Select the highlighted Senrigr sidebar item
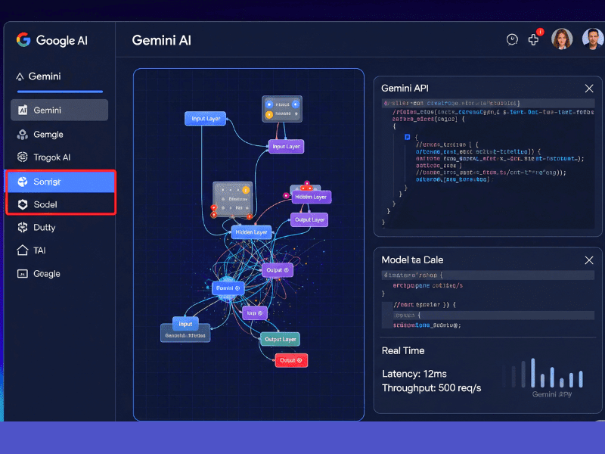Image resolution: width=605 pixels, height=454 pixels. pos(60,182)
